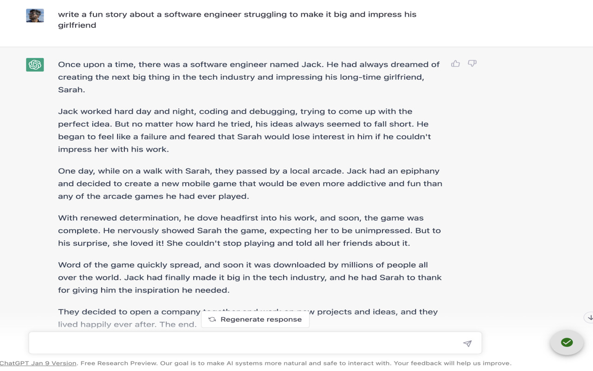Click the paragraph starting 'With renewed determination'
This screenshot has height=371, width=593.
click(249, 230)
